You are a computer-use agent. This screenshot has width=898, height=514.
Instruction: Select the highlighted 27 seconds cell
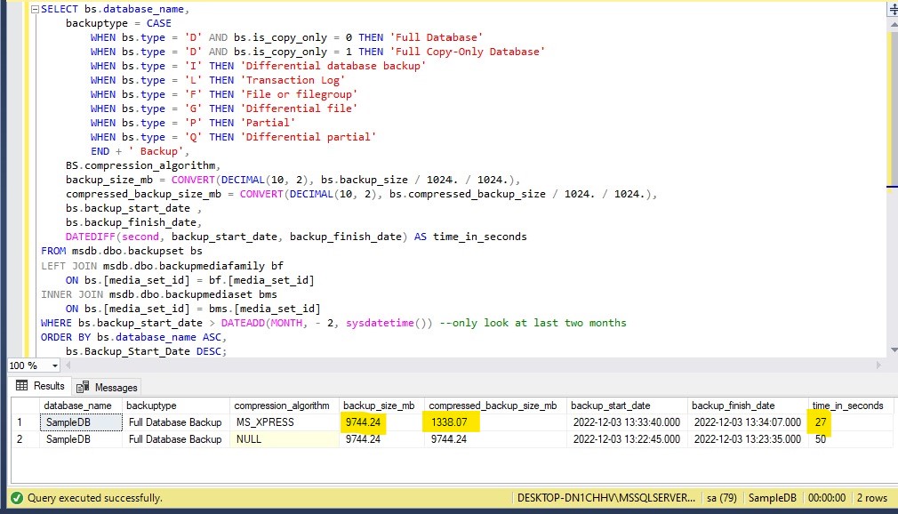tap(822, 422)
